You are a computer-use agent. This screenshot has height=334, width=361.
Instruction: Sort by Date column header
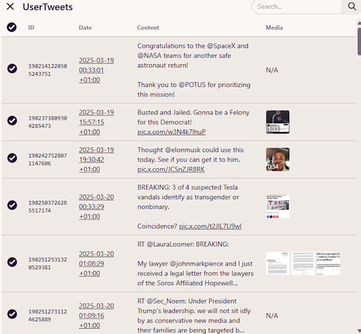tap(85, 28)
